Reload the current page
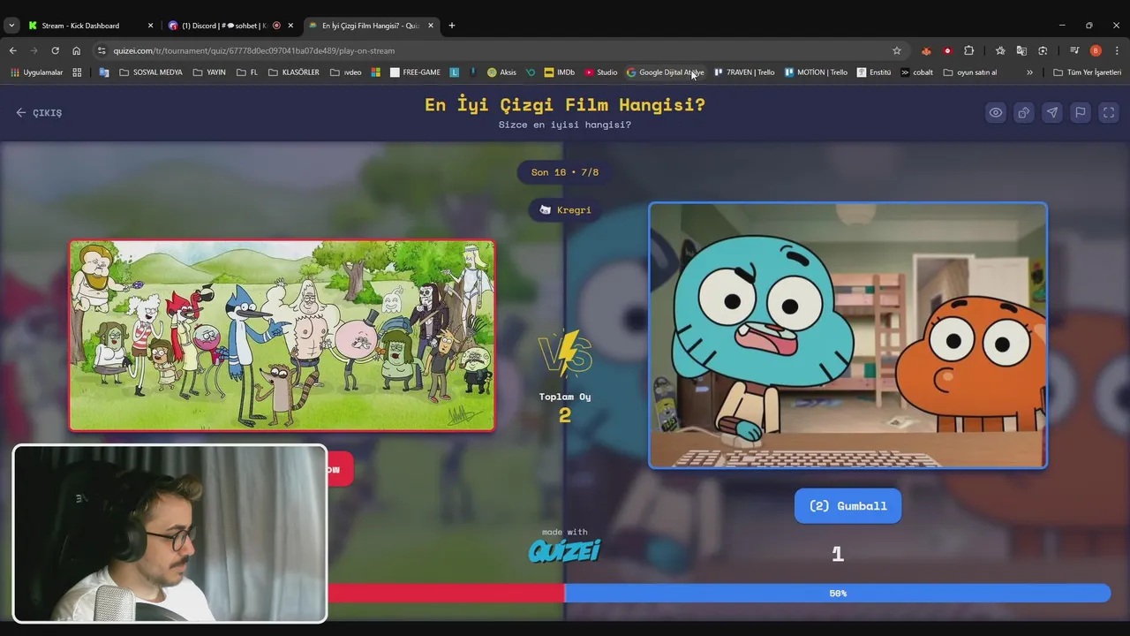 pos(55,50)
